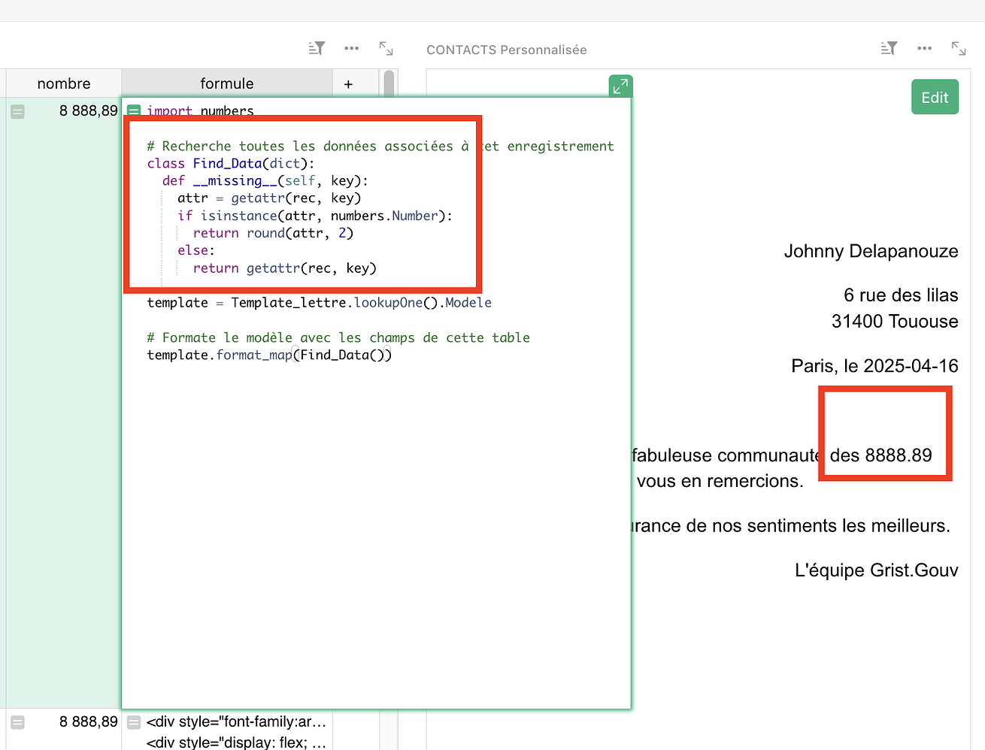The image size is (985, 750).
Task: Click the Template_lettre.lookupOne code line
Action: (x=319, y=303)
